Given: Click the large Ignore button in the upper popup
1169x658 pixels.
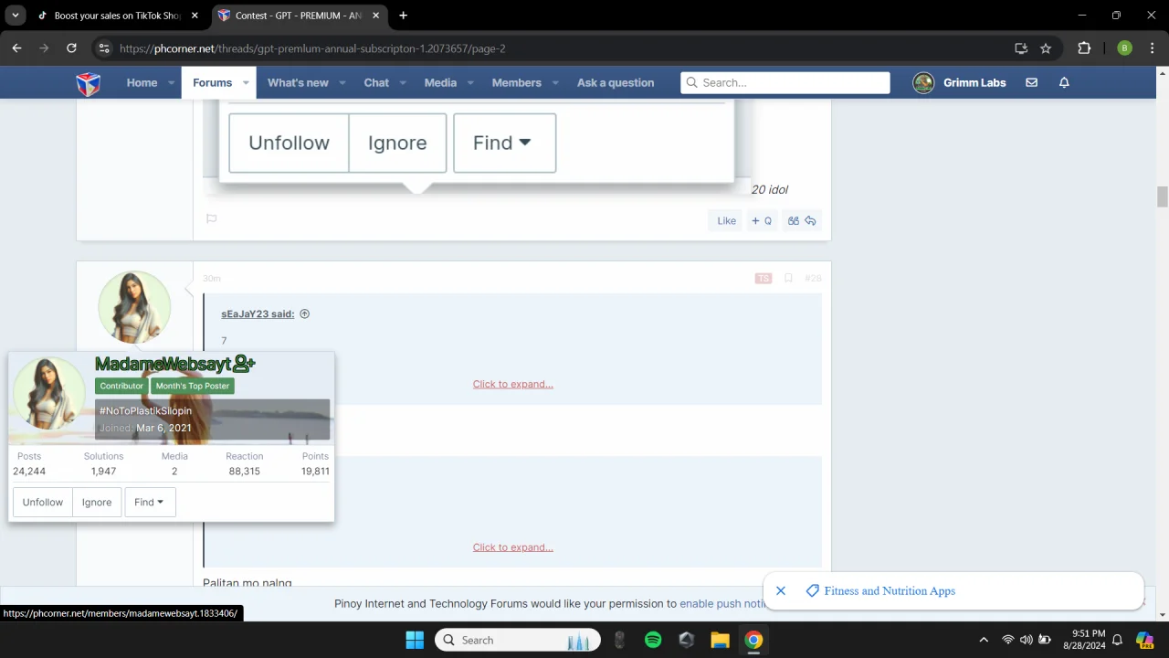Looking at the screenshot, I should pos(397,143).
